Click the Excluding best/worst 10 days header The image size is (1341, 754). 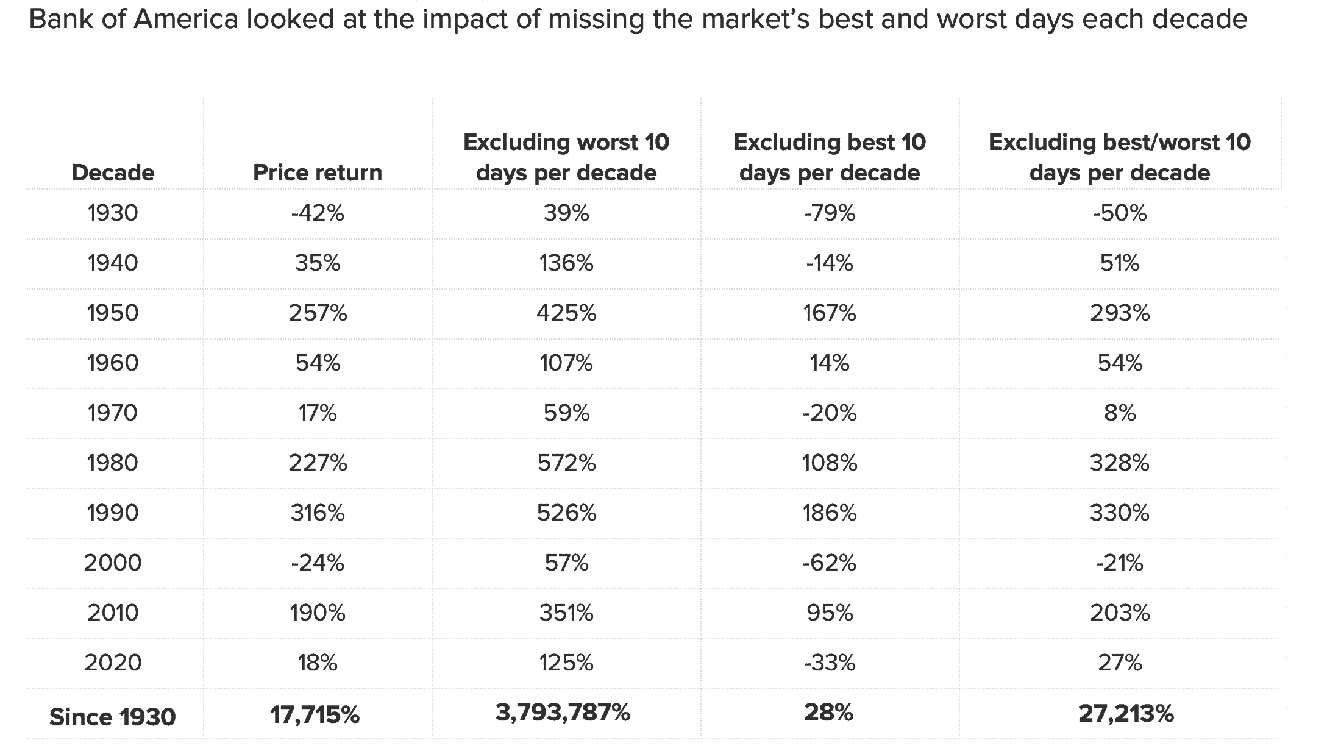(1120, 157)
